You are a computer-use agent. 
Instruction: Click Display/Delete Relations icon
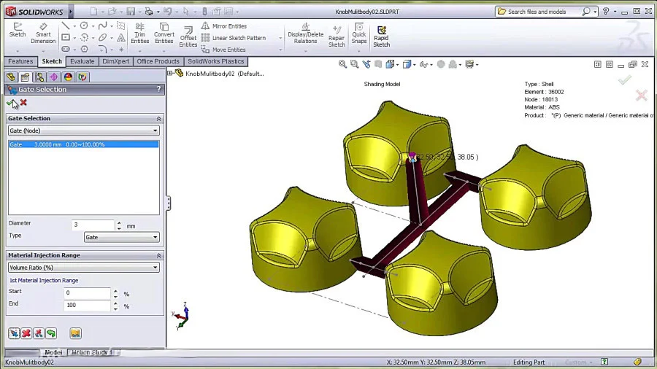point(305,33)
